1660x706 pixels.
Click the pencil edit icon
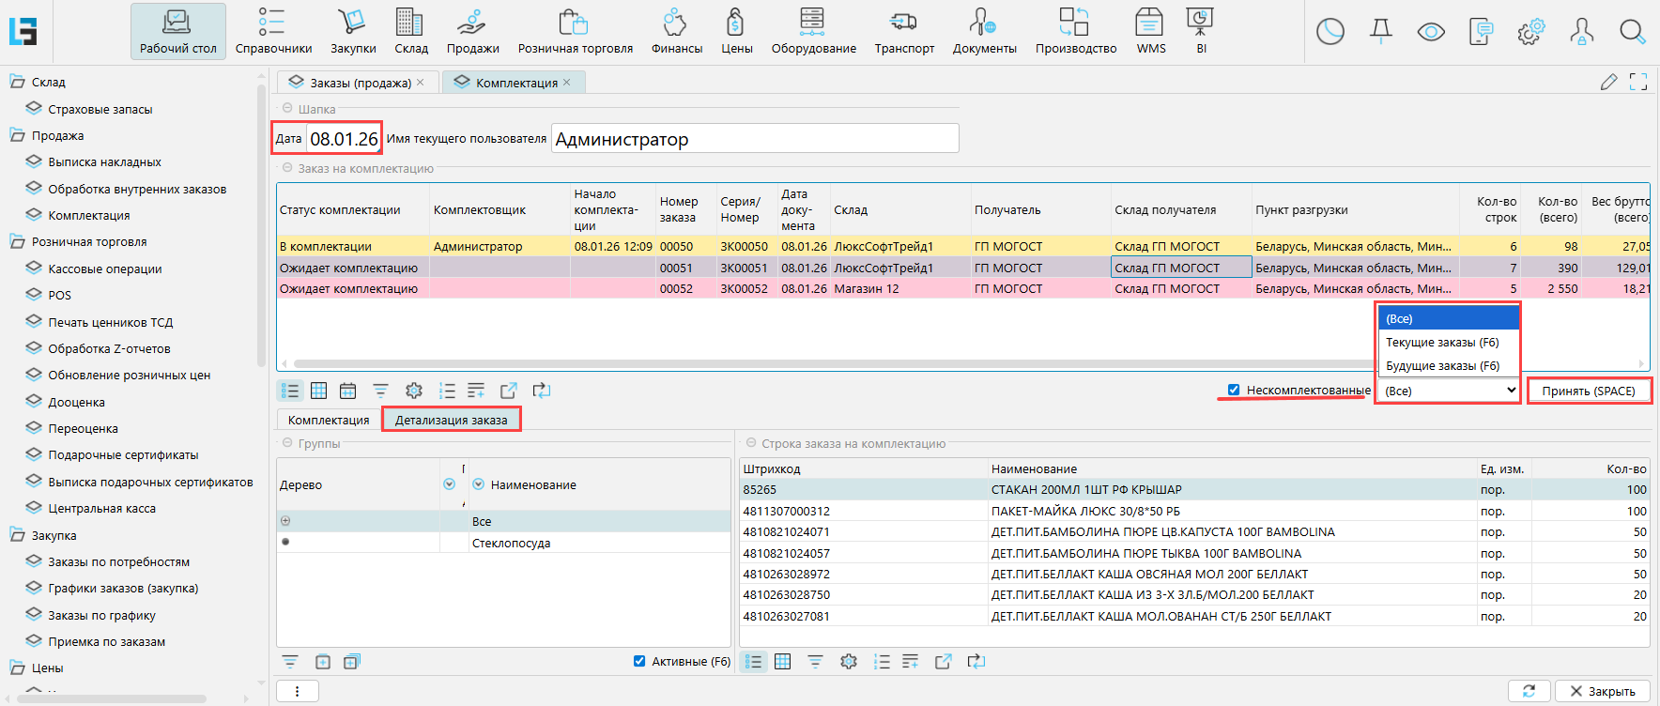tap(1608, 83)
